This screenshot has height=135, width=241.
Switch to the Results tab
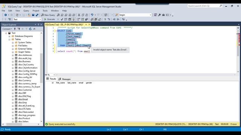(x=51, y=79)
